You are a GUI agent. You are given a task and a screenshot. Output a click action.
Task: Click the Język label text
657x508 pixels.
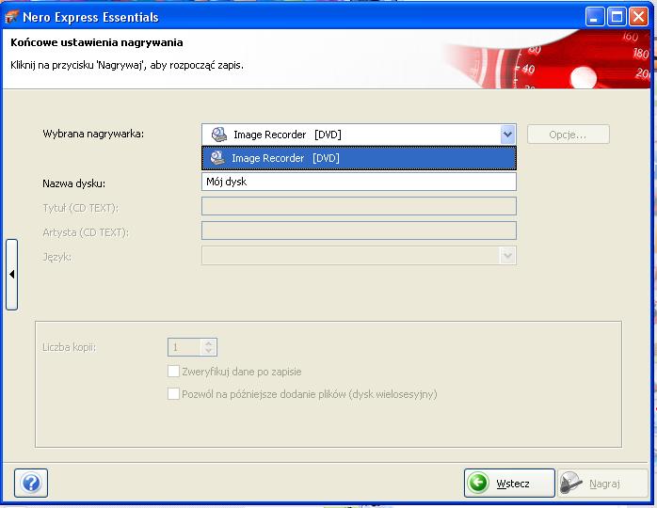click(57, 256)
